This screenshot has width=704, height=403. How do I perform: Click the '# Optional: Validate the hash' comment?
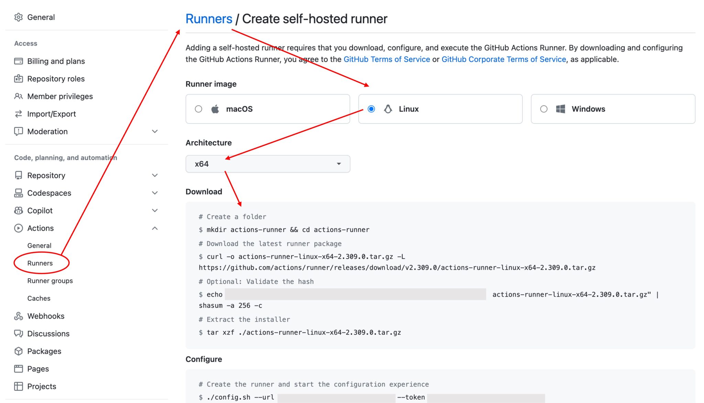(256, 281)
